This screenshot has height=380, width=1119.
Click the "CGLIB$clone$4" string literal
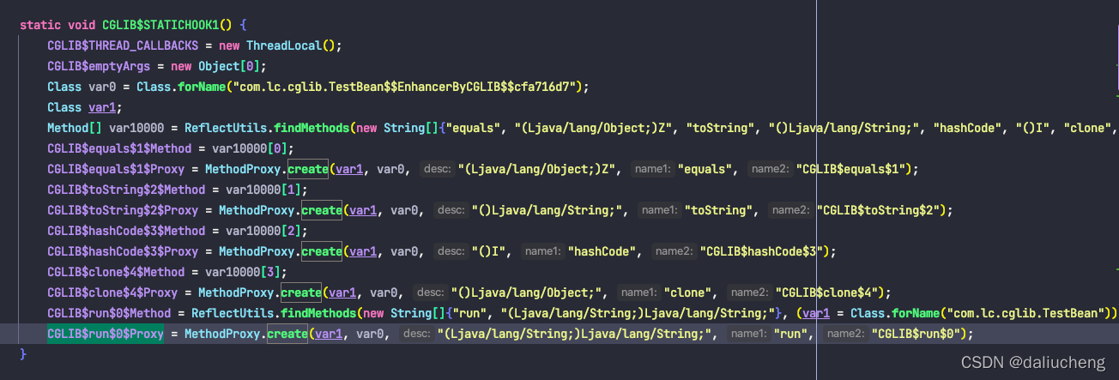click(827, 293)
